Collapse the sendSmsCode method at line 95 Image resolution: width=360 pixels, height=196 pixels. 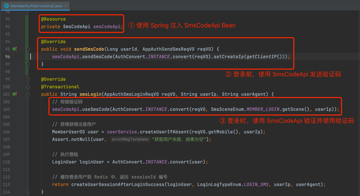click(x=28, y=49)
